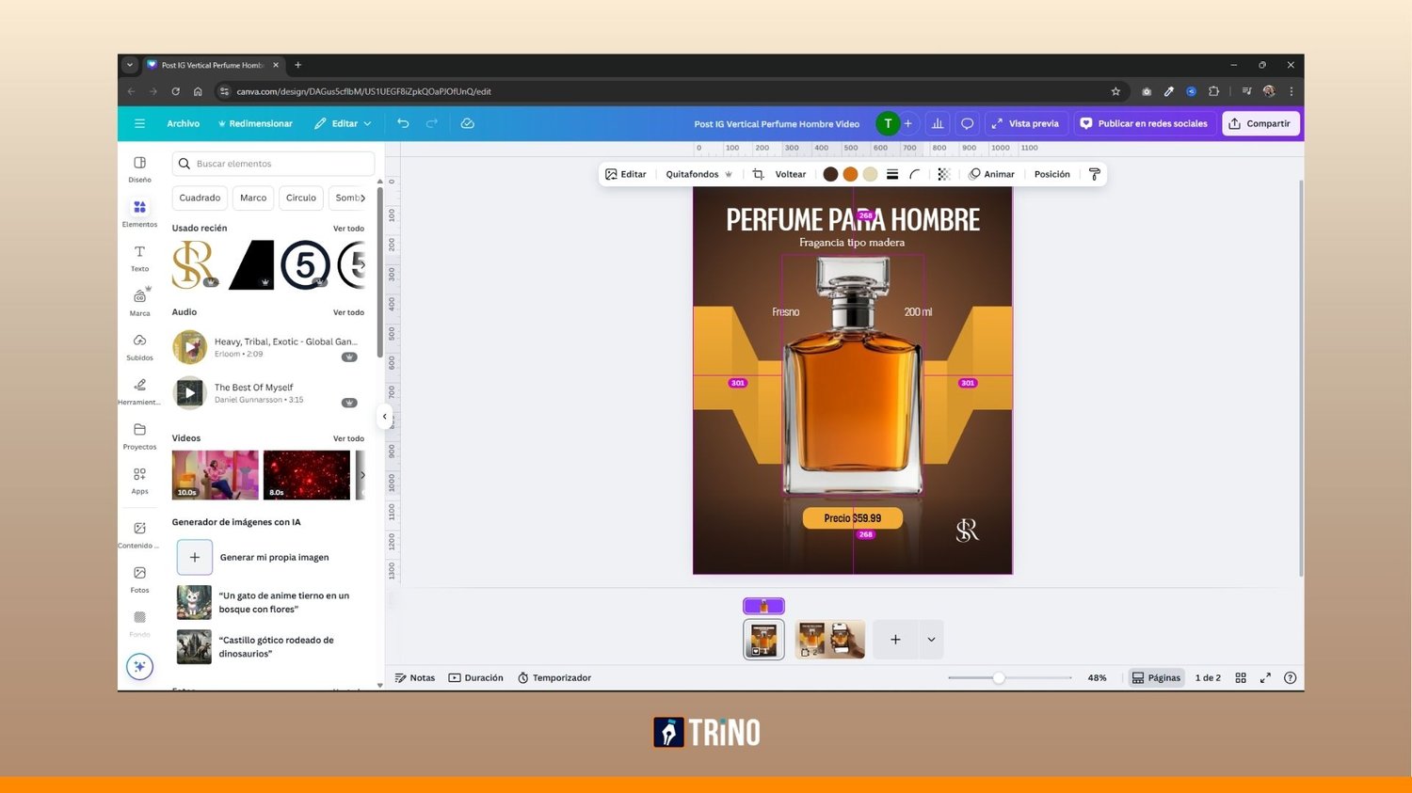The width and height of the screenshot is (1412, 793).
Task: Open the help question mark icon
Action: click(x=1291, y=677)
